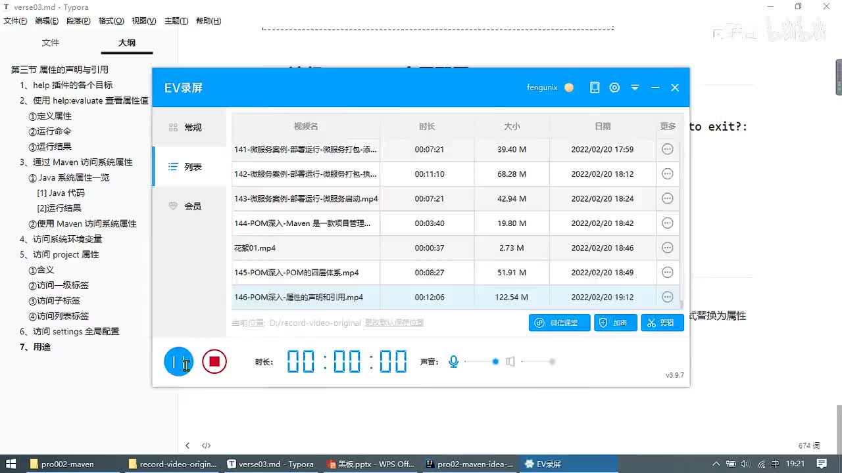The width and height of the screenshot is (842, 473).
Task: Toggle Typora source code mode icon
Action: point(206,445)
